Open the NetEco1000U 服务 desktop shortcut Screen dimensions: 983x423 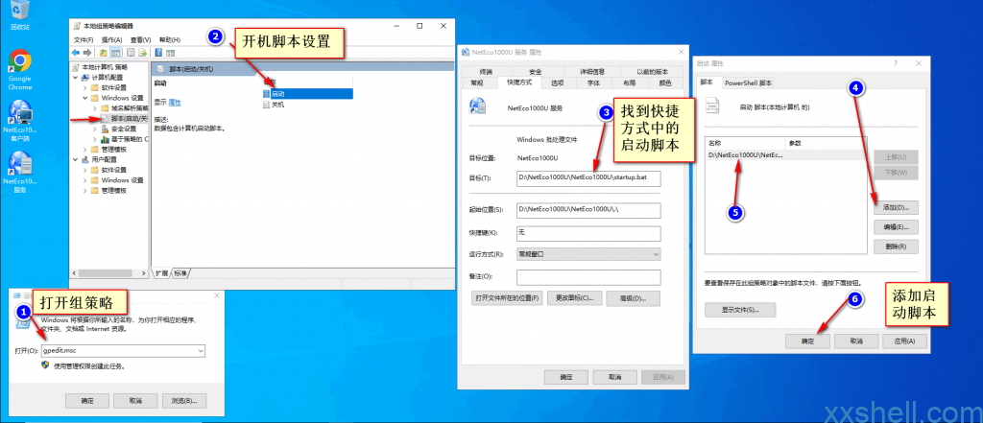19,167
